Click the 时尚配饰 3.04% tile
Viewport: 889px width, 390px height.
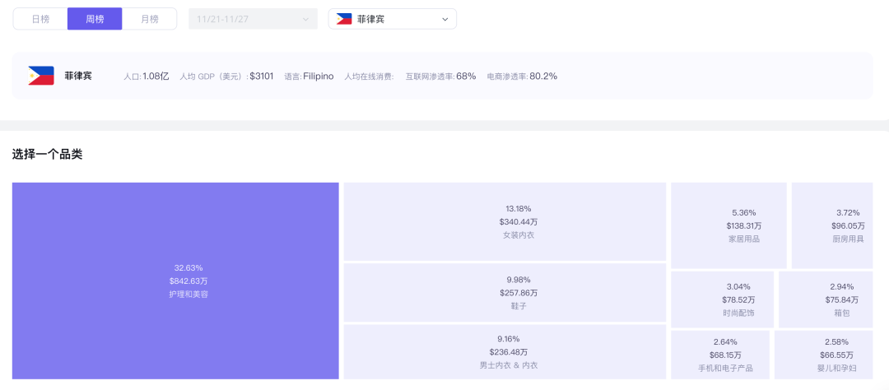[x=723, y=299]
